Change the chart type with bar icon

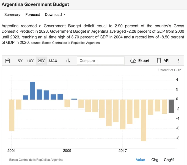tap(68, 61)
